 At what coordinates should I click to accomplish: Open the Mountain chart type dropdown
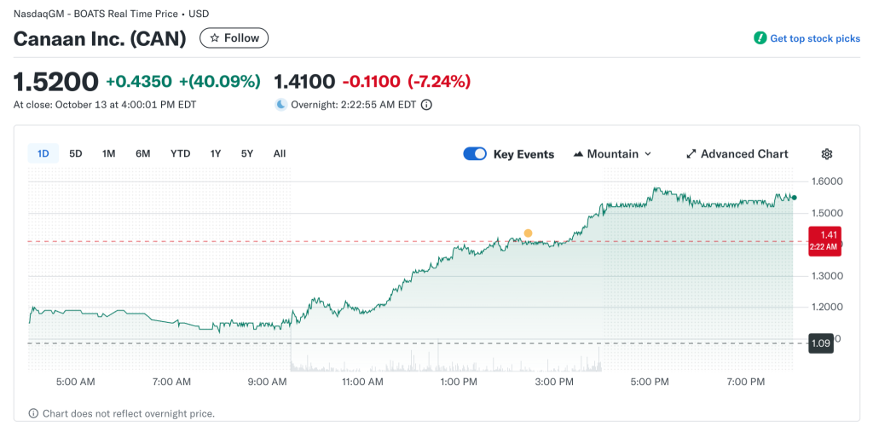pyautogui.click(x=613, y=154)
